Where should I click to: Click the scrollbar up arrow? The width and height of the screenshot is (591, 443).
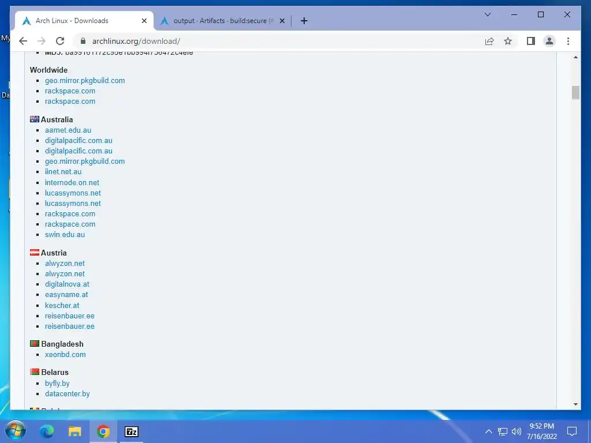pos(575,57)
